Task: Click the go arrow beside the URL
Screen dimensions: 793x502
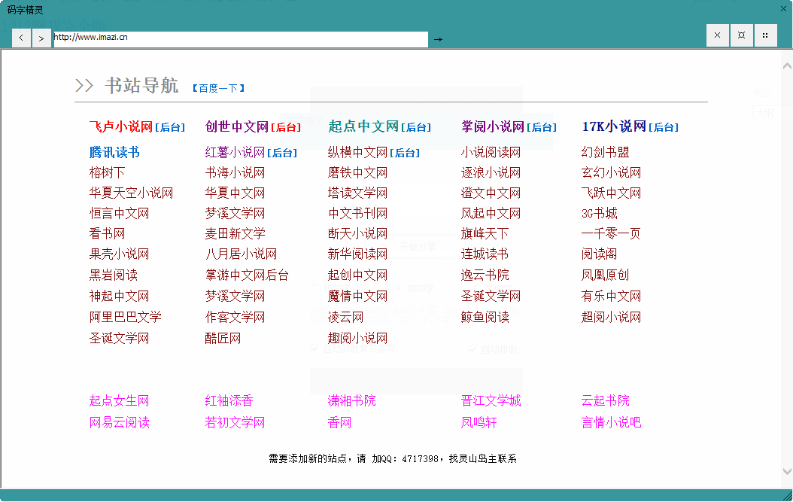Action: pyautogui.click(x=438, y=39)
